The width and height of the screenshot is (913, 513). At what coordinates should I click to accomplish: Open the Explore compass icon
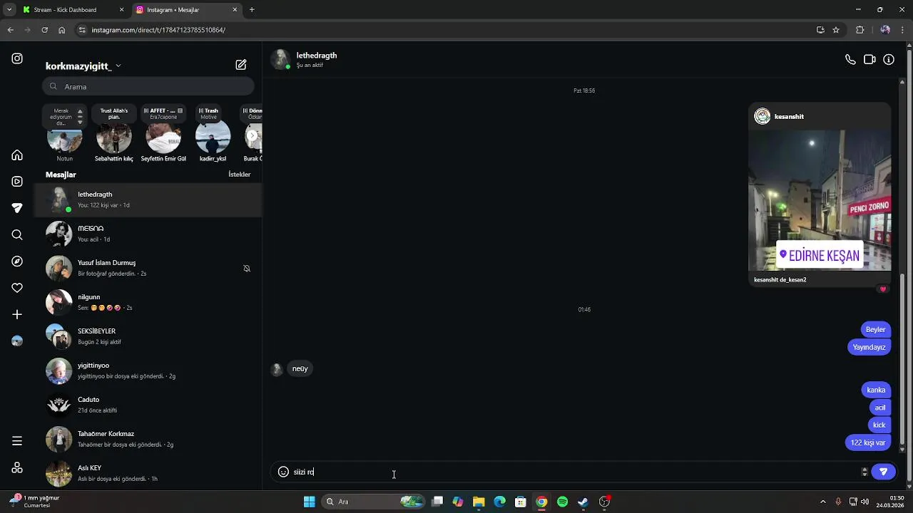tap(17, 261)
